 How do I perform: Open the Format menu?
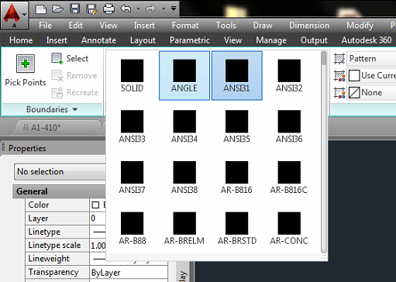tap(185, 26)
